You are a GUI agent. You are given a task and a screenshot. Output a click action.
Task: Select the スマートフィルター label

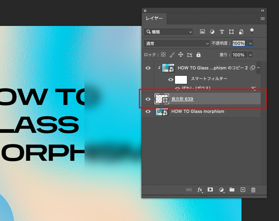pos(209,79)
